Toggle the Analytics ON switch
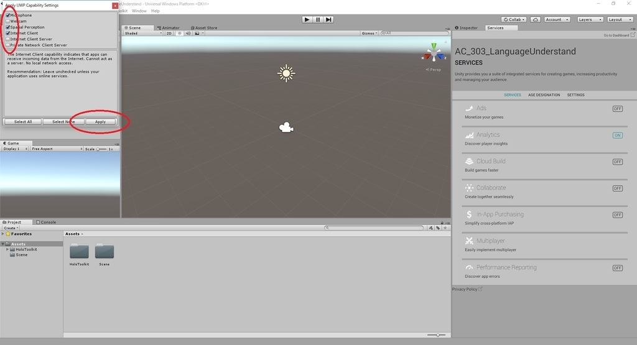The height and width of the screenshot is (345, 637). tap(618, 135)
